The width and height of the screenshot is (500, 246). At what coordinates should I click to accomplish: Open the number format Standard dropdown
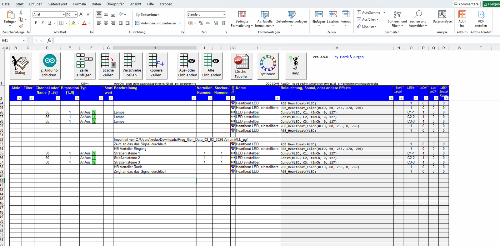[224, 14]
